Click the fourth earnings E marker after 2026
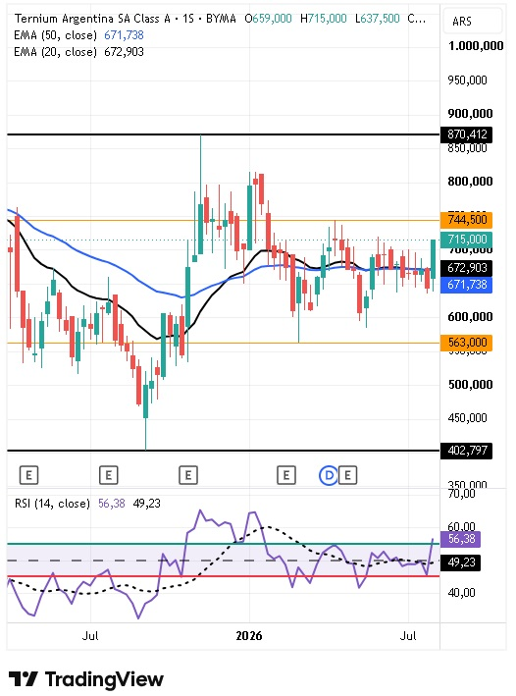 pyautogui.click(x=286, y=475)
